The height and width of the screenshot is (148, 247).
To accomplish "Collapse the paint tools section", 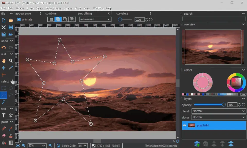I will point(11,122).
